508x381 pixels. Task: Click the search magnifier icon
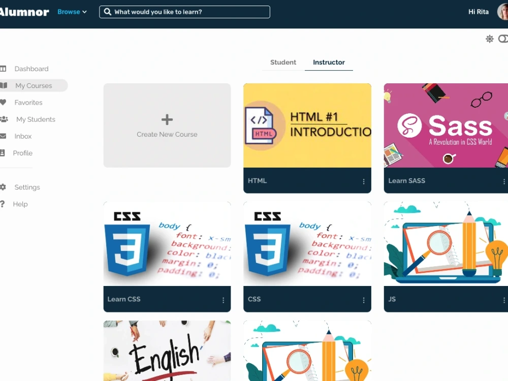(x=108, y=12)
